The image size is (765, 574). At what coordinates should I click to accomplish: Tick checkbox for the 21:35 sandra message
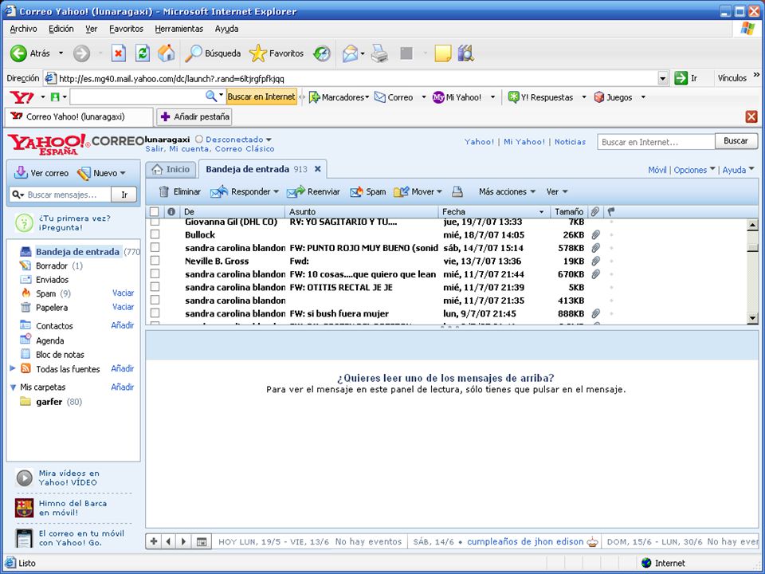155,301
